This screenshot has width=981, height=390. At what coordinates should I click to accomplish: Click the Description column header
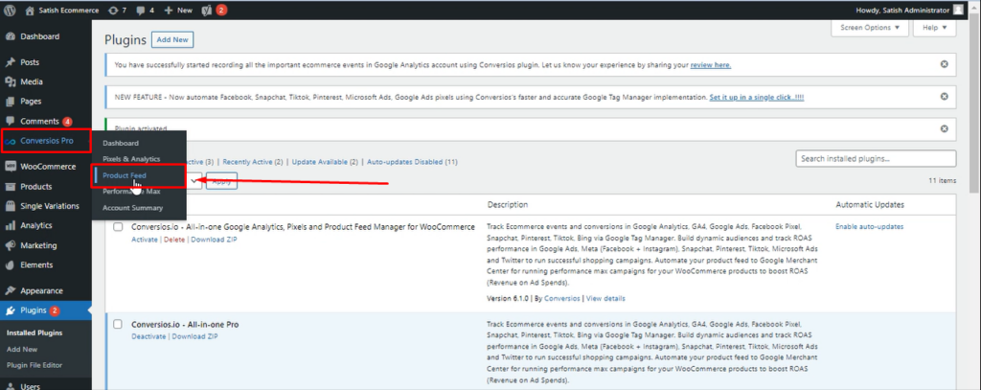coord(508,205)
